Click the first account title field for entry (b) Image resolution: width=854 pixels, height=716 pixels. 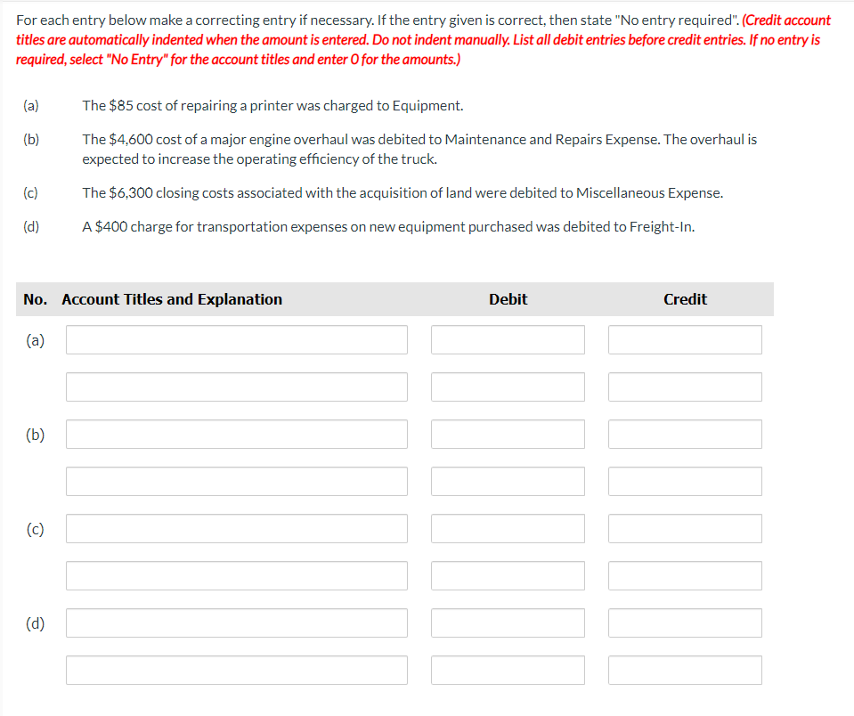235,434
